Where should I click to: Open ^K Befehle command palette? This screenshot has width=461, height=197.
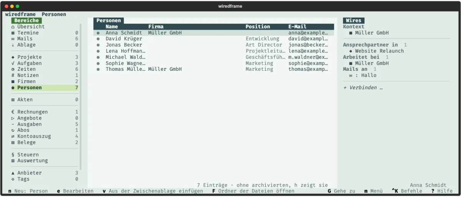tap(407, 191)
